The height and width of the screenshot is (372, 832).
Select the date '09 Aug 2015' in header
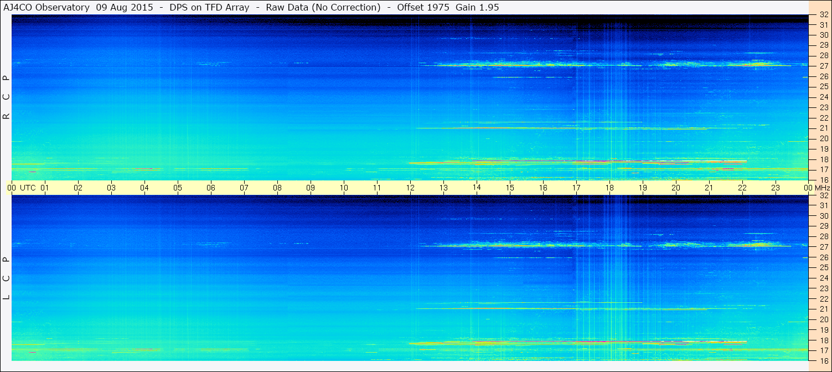click(125, 7)
